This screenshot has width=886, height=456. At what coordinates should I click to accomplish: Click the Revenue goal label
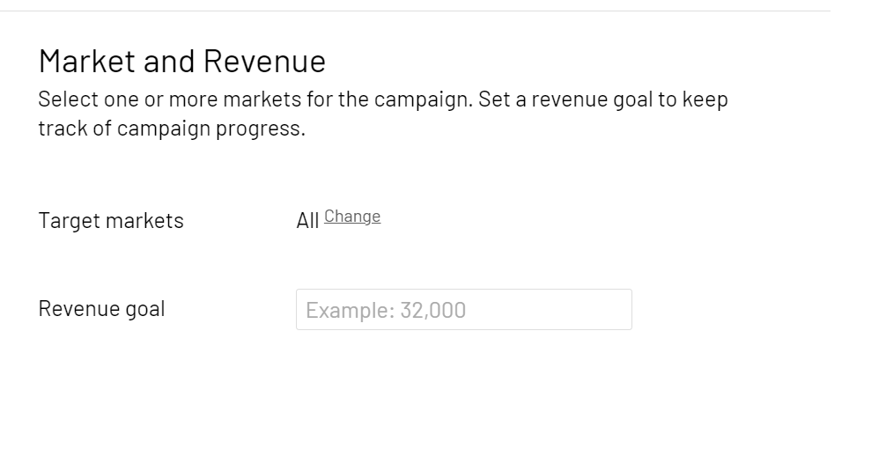point(101,309)
